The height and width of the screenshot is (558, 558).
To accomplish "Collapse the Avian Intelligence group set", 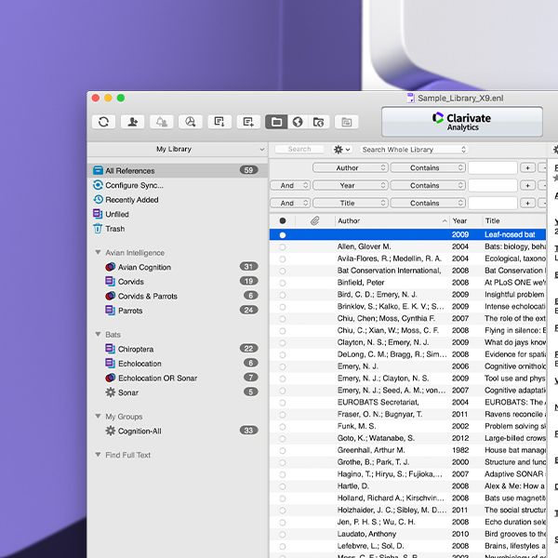I will (98, 252).
